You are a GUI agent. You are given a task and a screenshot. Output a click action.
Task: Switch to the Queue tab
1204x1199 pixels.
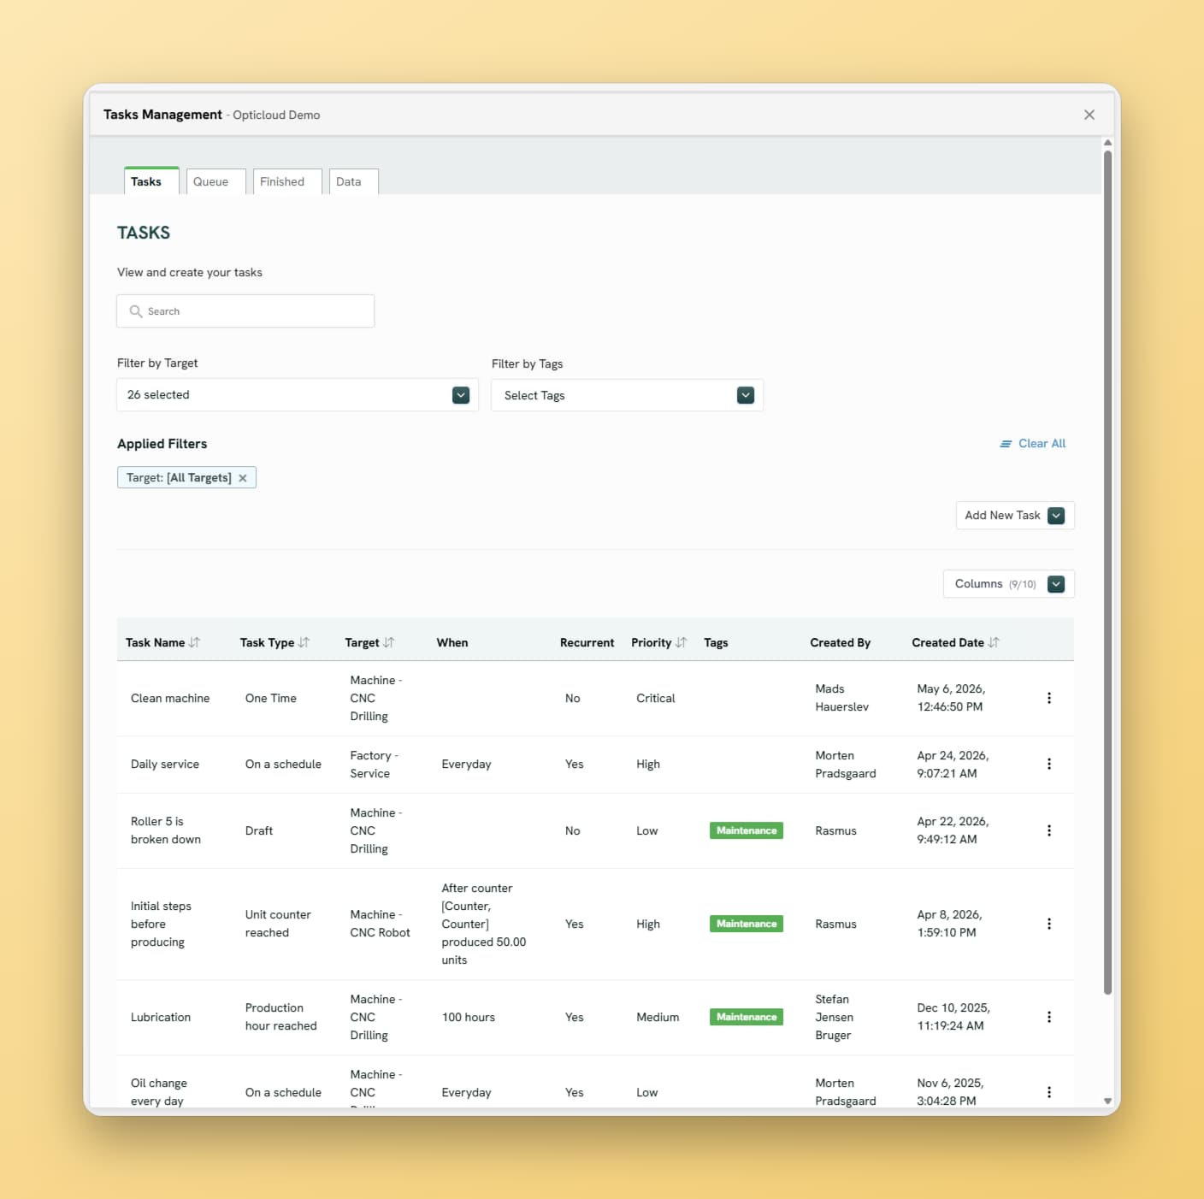pyautogui.click(x=216, y=181)
